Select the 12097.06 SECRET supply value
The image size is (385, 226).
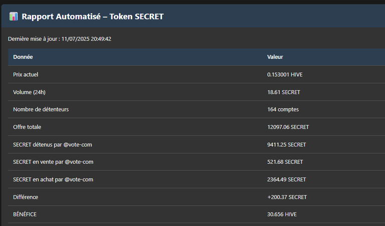coord(288,127)
